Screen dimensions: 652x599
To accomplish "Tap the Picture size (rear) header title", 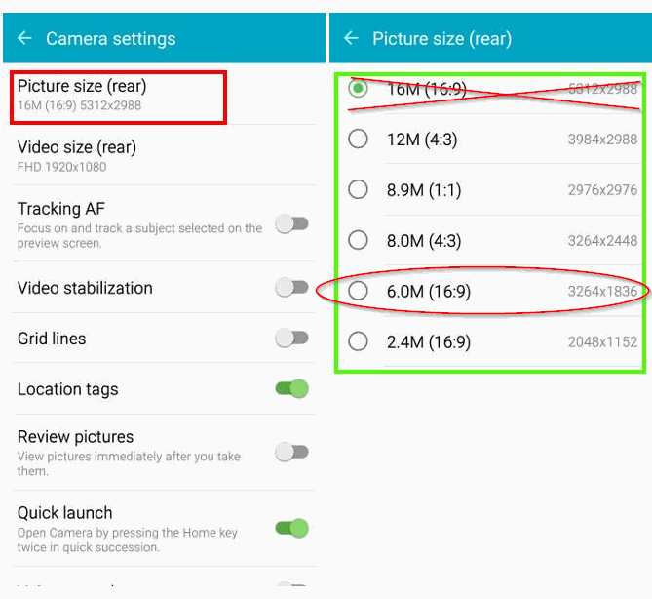I will point(441,39).
